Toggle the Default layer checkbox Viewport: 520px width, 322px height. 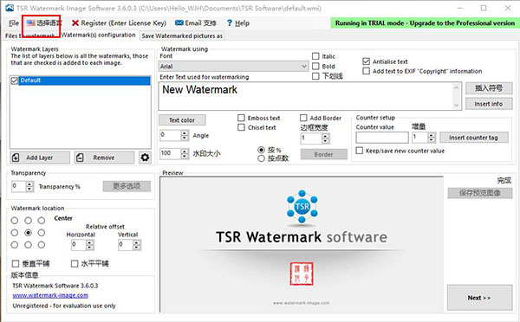(15, 80)
